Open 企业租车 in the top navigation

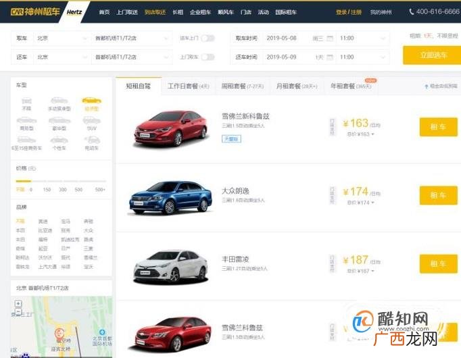(200, 12)
